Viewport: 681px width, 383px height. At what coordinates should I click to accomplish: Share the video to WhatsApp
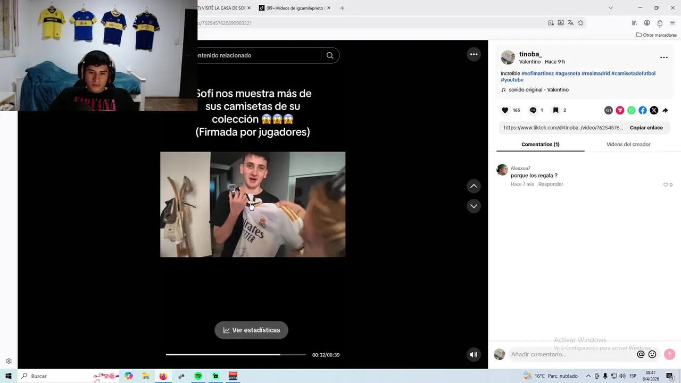[x=632, y=110]
